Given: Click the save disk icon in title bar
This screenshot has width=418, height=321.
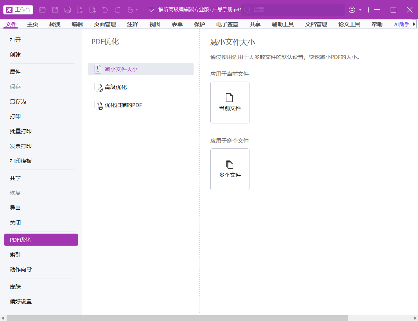Looking at the screenshot, I should [x=55, y=10].
